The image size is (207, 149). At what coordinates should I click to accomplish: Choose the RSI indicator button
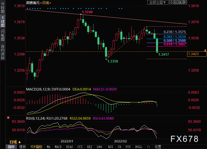(x=110, y=147)
